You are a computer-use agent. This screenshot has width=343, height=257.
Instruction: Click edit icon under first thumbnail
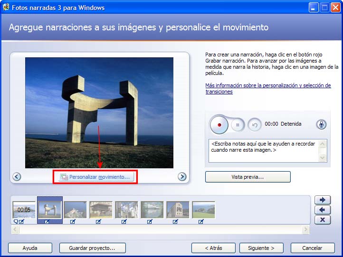pos(21,221)
